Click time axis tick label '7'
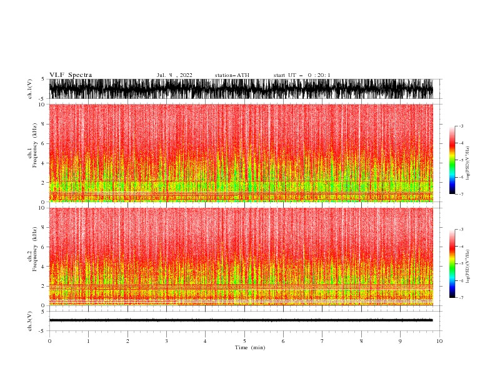Screen dimensions: 495x383 [x=322, y=341]
